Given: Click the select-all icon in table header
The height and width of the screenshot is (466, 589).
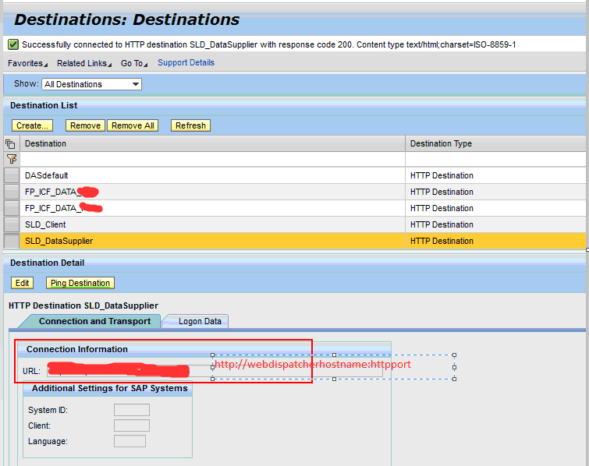Looking at the screenshot, I should pos(11,143).
